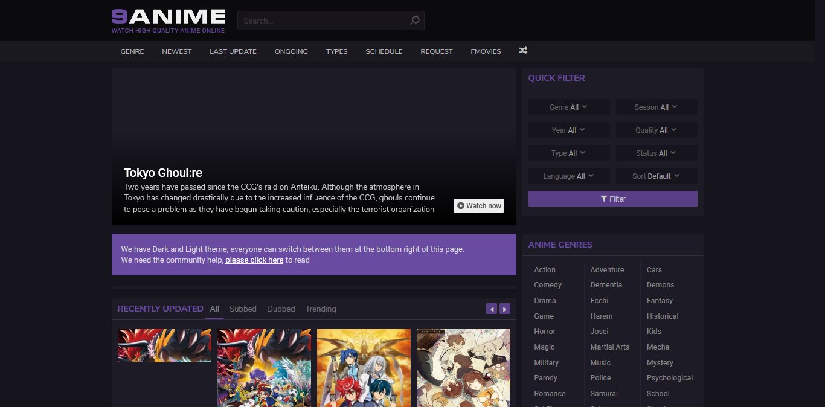Open the GENRE menu in navbar
Viewport: 825px width, 407px height.
132,51
